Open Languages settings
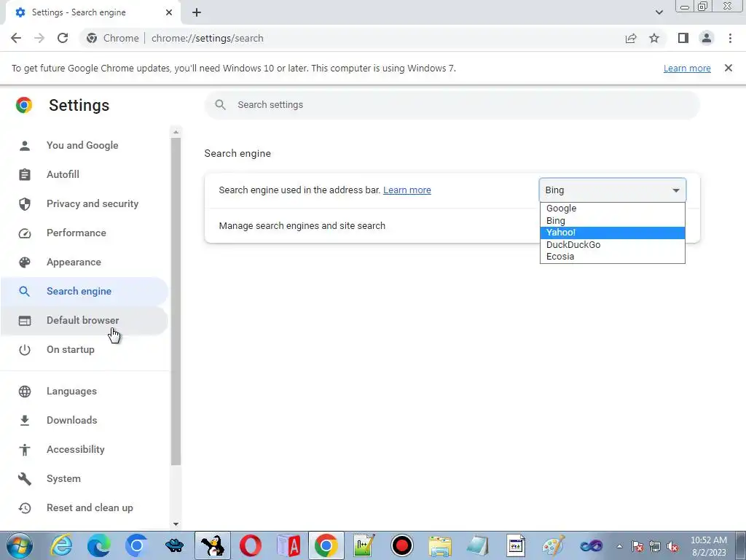The height and width of the screenshot is (560, 746). pyautogui.click(x=85, y=391)
